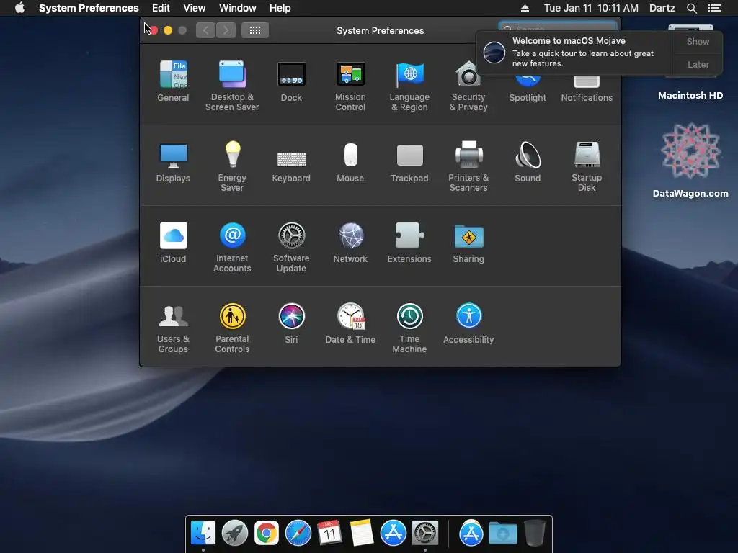Click the back navigation arrow
The height and width of the screenshot is (553, 738).
(x=205, y=30)
